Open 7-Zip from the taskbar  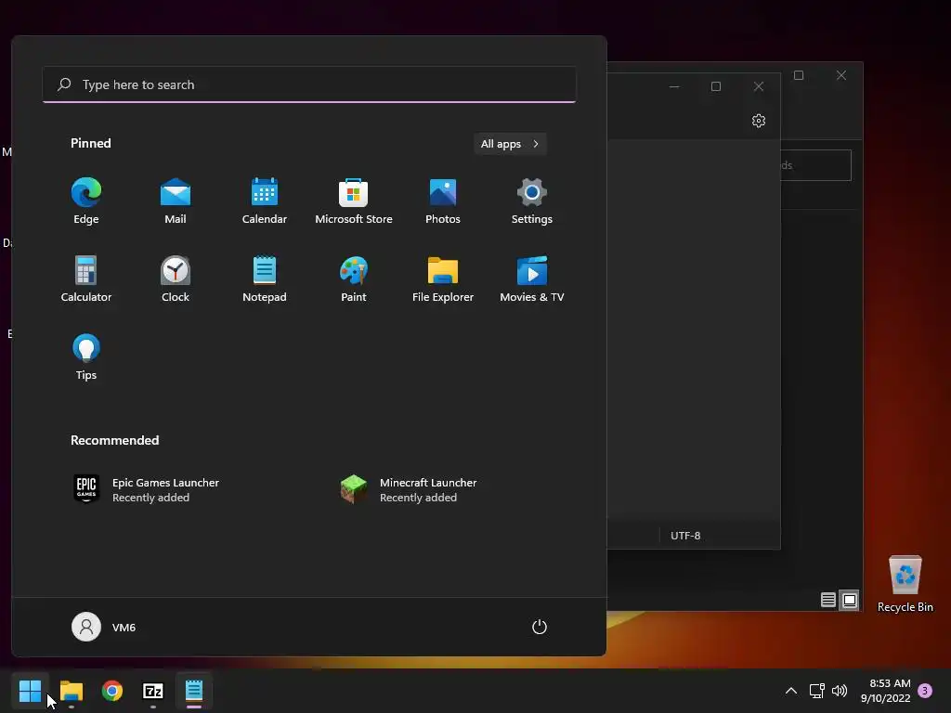point(153,691)
